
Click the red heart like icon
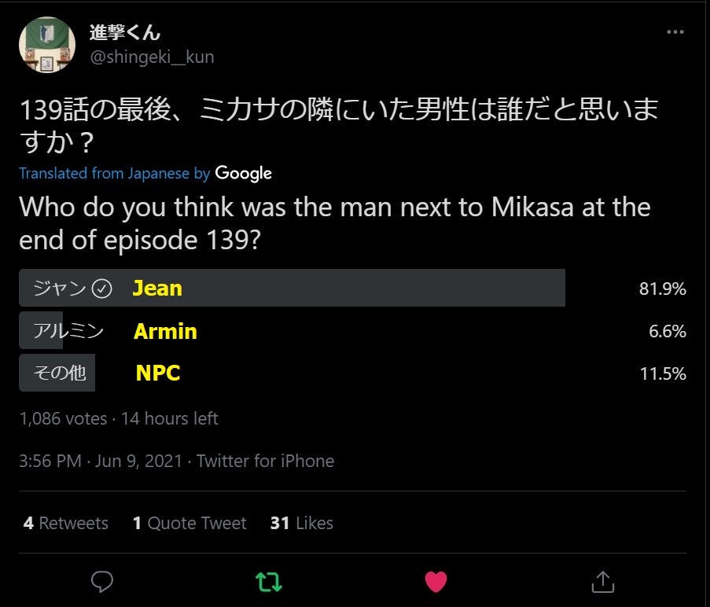coord(436,582)
